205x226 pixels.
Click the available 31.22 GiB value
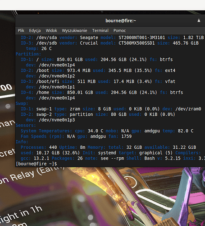tap(184, 147)
